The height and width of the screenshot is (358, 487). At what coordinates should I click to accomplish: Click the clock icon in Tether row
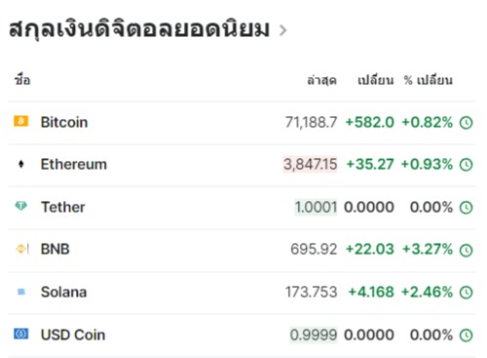[466, 208]
